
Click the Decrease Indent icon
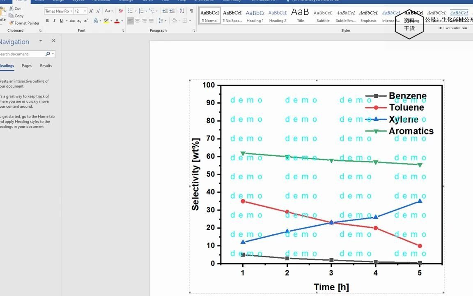pos(165,11)
